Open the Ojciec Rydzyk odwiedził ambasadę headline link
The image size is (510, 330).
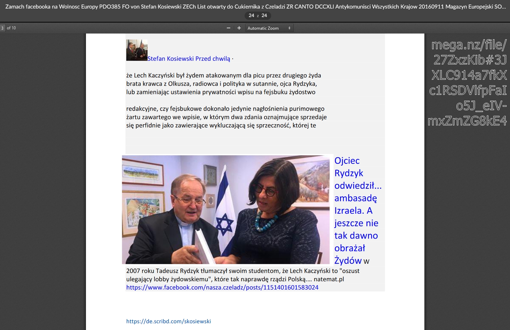tap(357, 211)
